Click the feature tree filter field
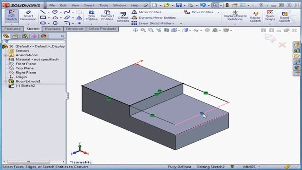This screenshot has width=302, height=170. tap(34, 42)
